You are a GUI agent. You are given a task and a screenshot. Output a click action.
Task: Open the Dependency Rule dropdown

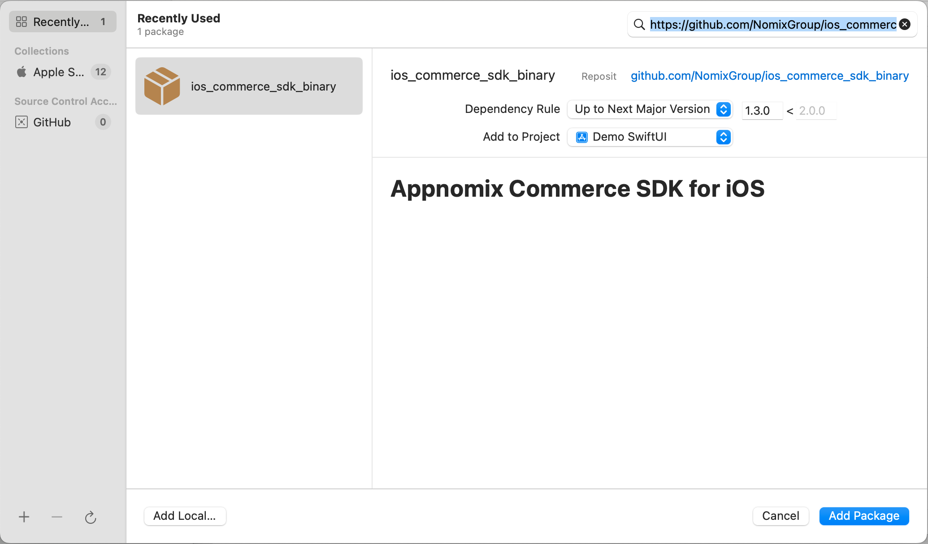click(x=649, y=109)
